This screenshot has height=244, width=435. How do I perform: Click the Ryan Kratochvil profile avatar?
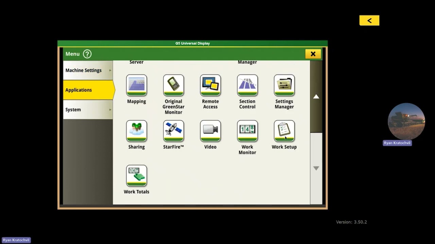(406, 121)
